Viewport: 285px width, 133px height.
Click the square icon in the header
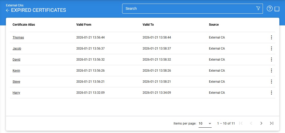point(277,9)
